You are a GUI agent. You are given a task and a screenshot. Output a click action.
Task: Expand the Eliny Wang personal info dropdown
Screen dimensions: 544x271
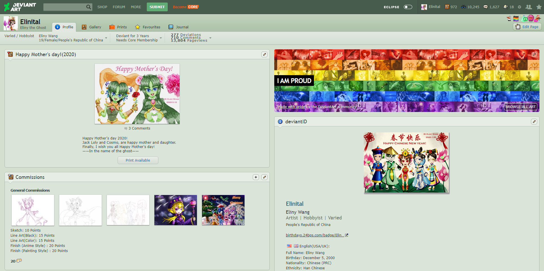pos(106,38)
